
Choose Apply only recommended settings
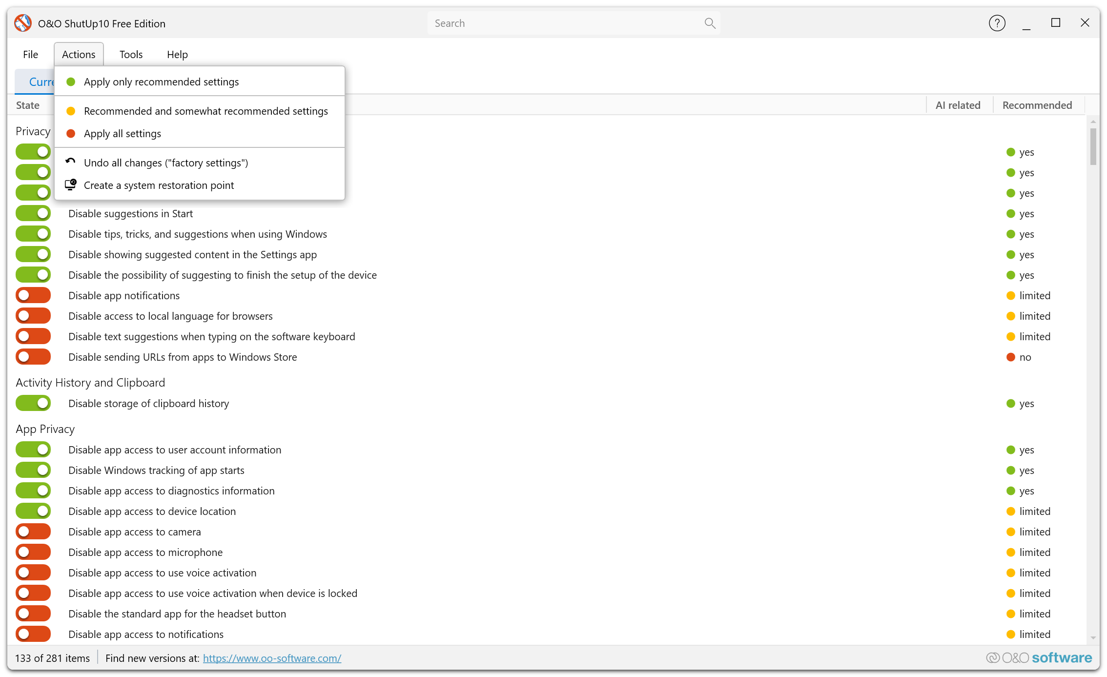200,82
